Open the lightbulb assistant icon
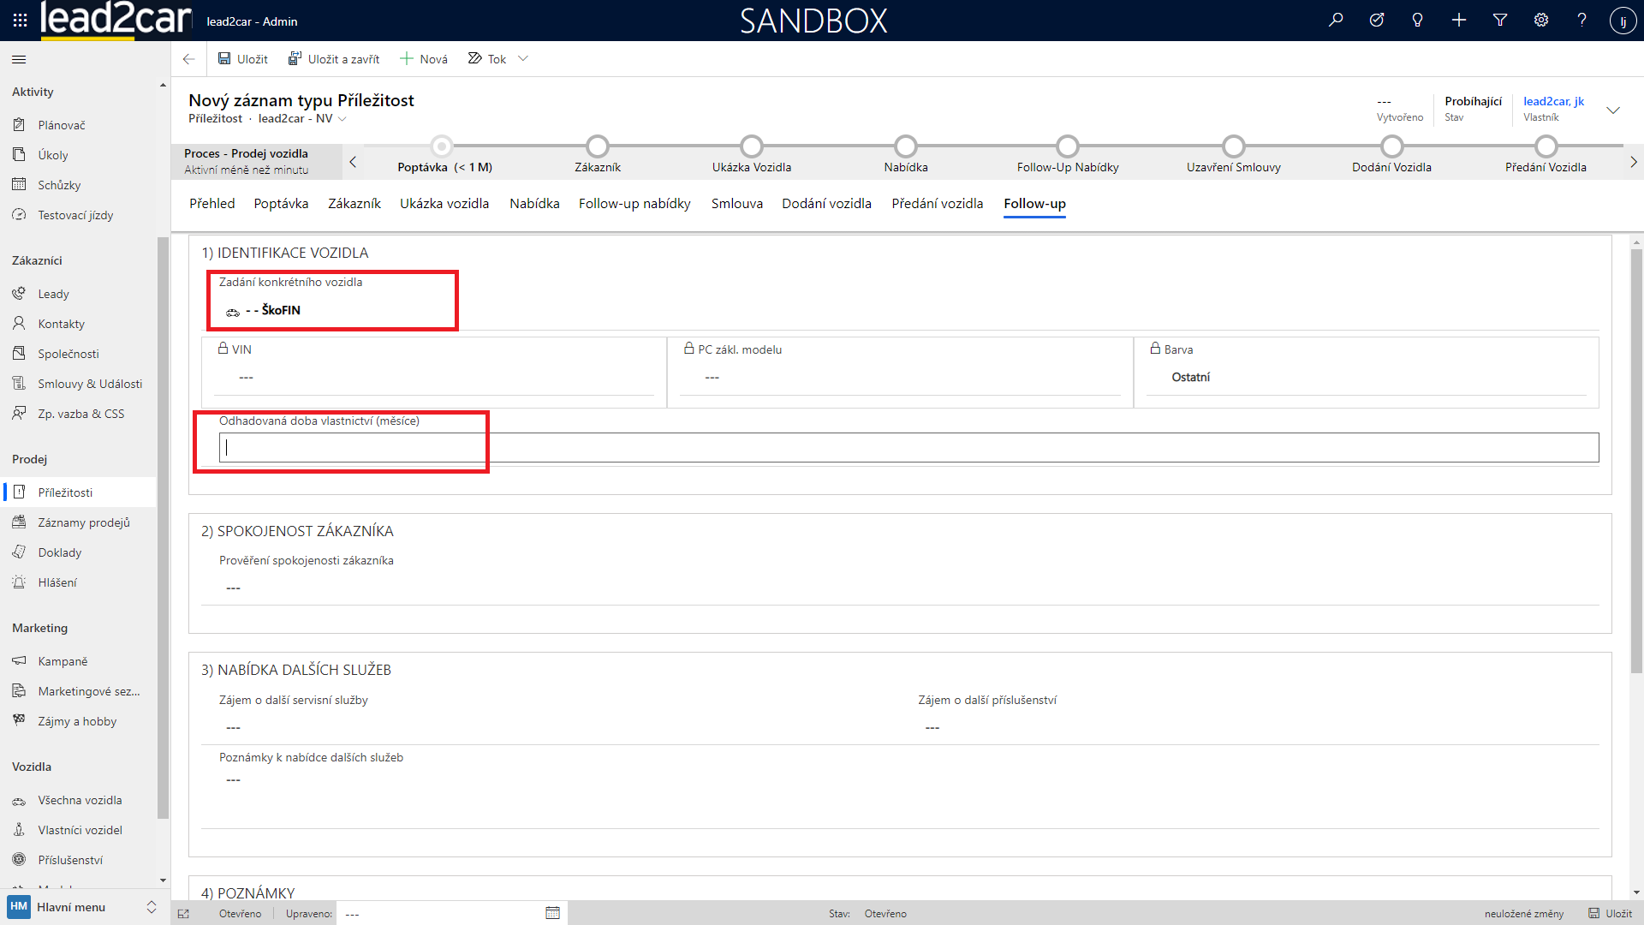 1418,20
